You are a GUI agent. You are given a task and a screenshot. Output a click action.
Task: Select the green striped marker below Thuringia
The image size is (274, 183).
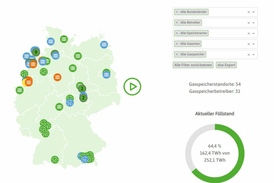pos(59,107)
